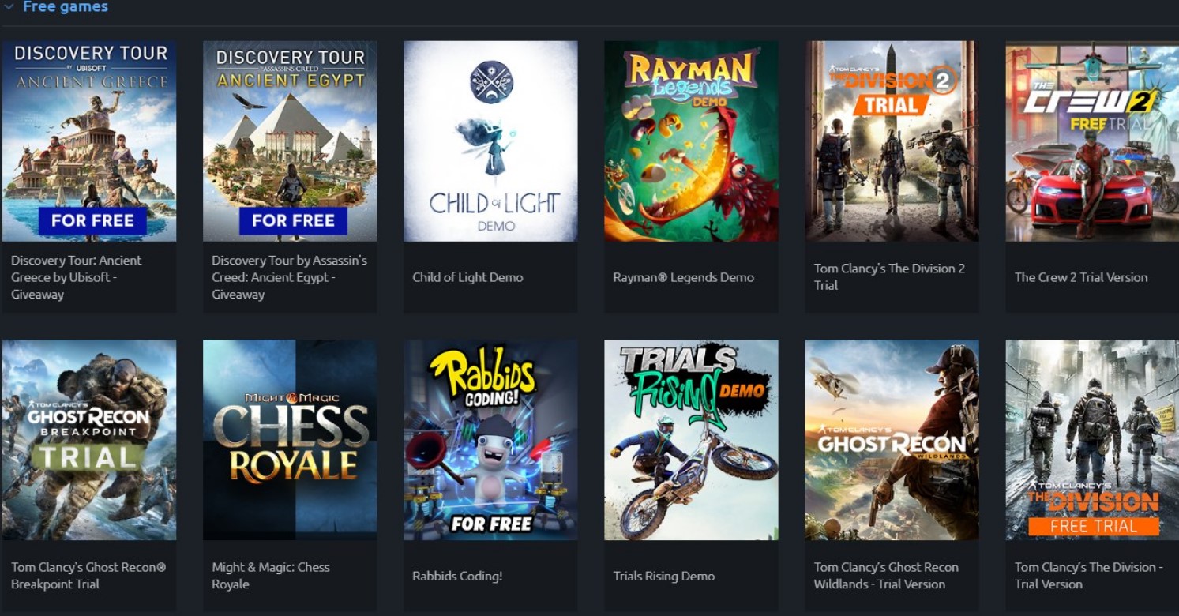The image size is (1179, 616).
Task: Click The Division Free Trial cover
Action: click(x=1092, y=440)
